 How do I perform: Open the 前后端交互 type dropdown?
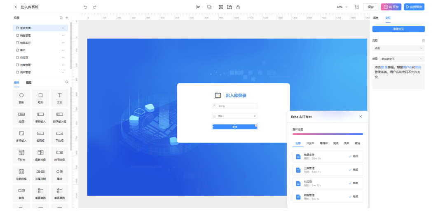(402, 59)
